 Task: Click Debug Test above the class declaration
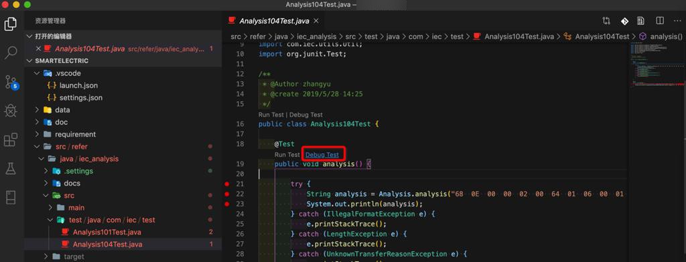[305, 115]
